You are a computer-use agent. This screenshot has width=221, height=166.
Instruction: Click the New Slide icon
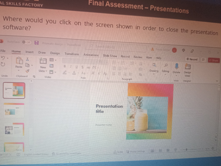click(43, 61)
